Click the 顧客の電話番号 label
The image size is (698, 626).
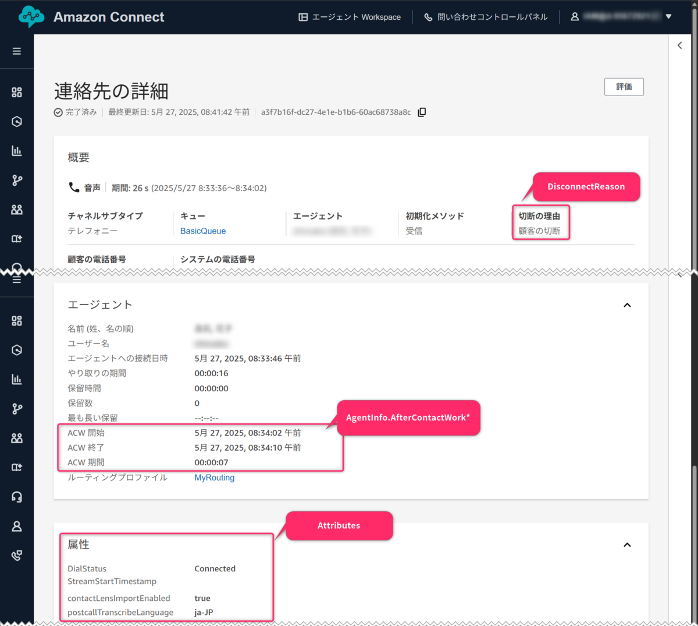(x=97, y=259)
